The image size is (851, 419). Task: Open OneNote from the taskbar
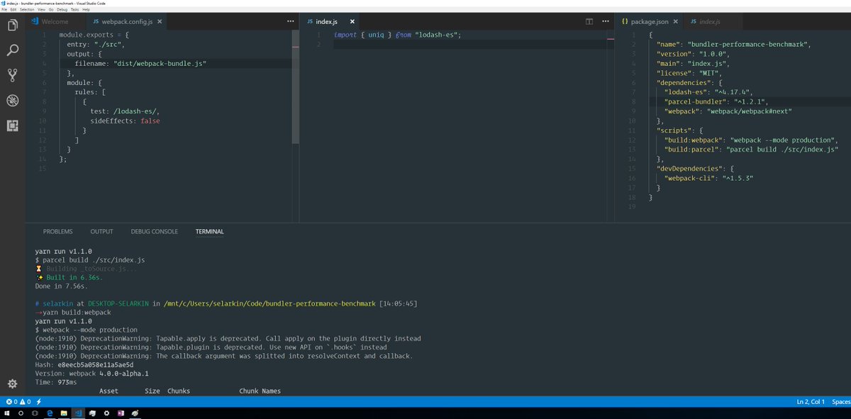[x=121, y=413]
